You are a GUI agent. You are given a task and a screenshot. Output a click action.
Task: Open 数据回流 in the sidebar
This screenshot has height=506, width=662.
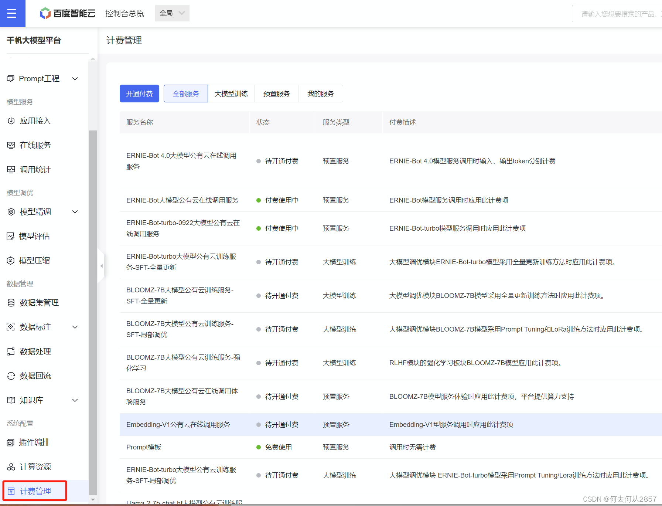[35, 376]
